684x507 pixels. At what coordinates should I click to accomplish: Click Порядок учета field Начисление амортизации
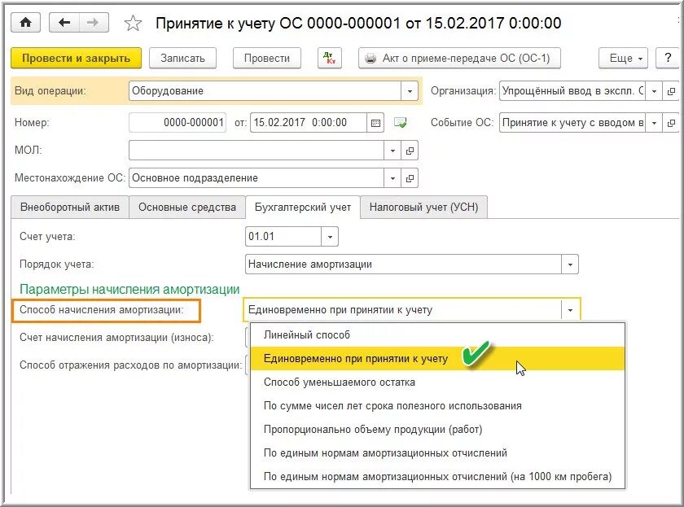(404, 264)
